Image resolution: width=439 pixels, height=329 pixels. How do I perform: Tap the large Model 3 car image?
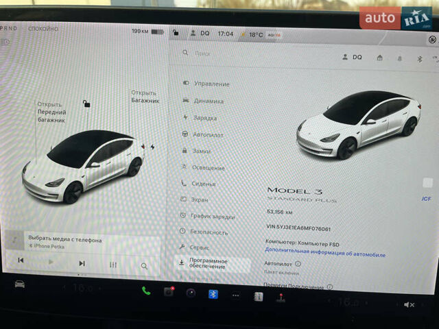359,125
